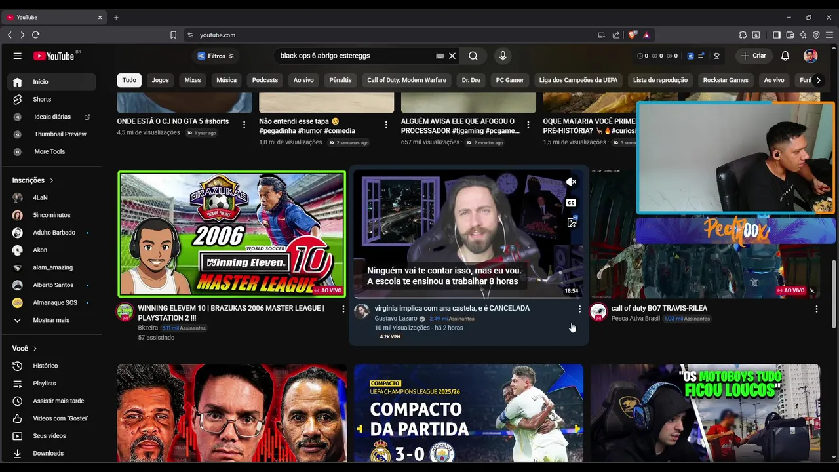Open the Bkzeira channel name
The image size is (839, 472).
coord(147,328)
